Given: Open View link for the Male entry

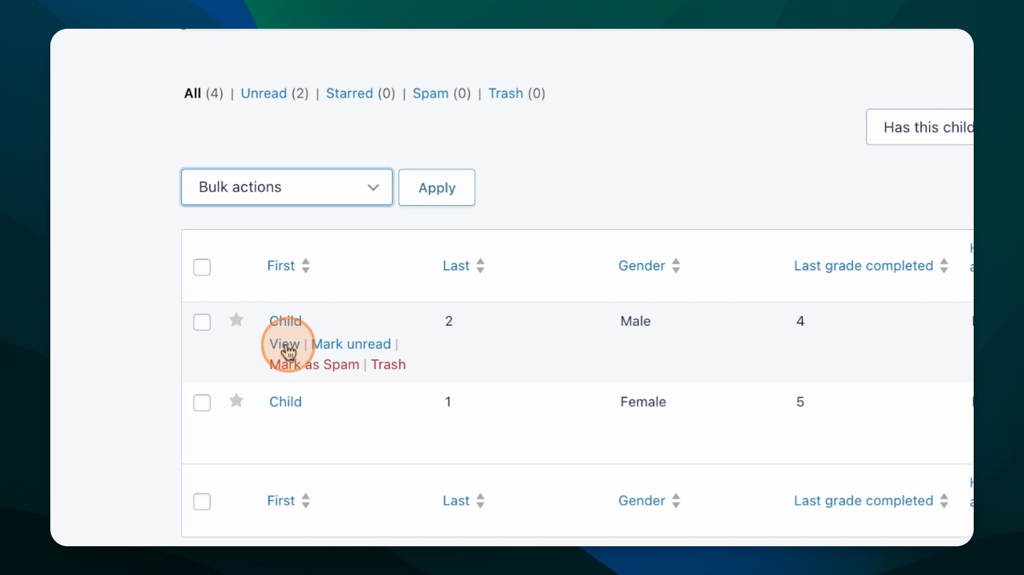Looking at the screenshot, I should tap(284, 344).
